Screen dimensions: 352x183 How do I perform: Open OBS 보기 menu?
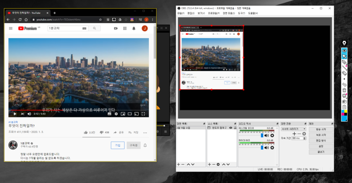(x=201, y=13)
